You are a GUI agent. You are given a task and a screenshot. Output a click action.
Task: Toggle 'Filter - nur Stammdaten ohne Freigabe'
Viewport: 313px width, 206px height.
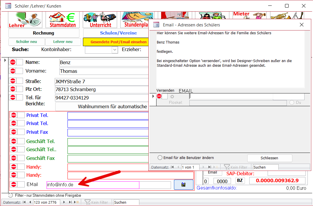point(11,196)
